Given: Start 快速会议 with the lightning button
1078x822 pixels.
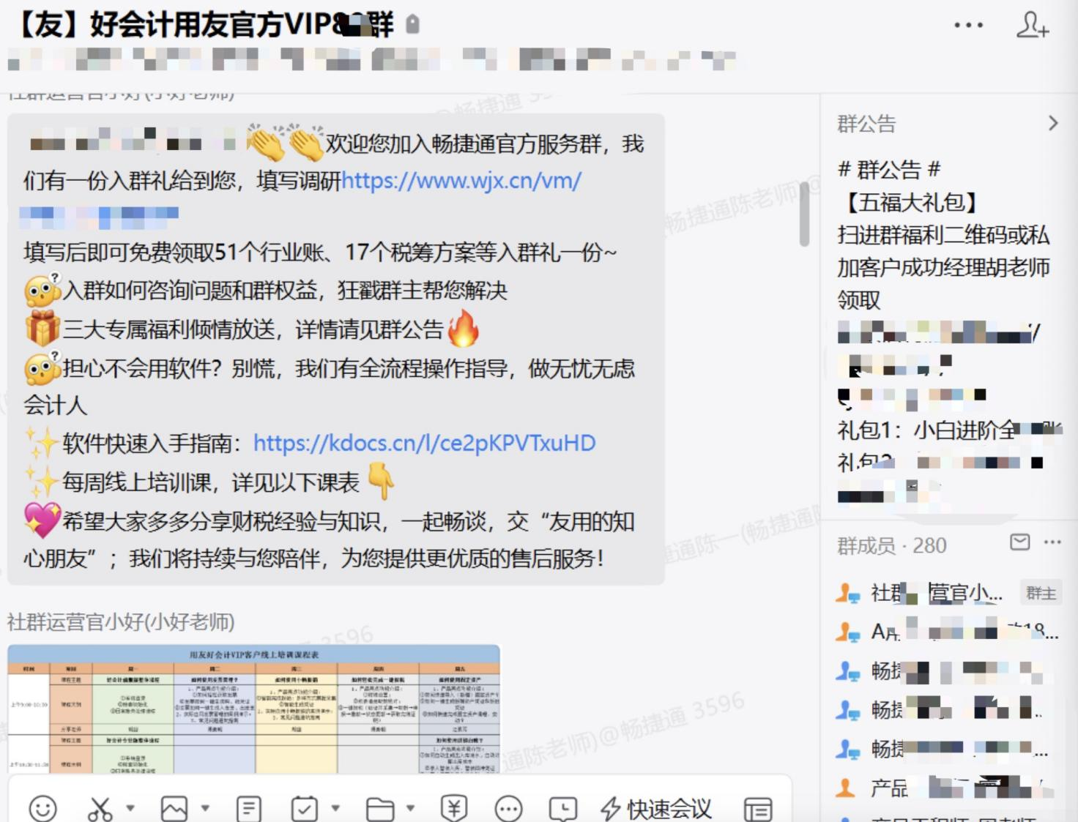Looking at the screenshot, I should (x=654, y=808).
